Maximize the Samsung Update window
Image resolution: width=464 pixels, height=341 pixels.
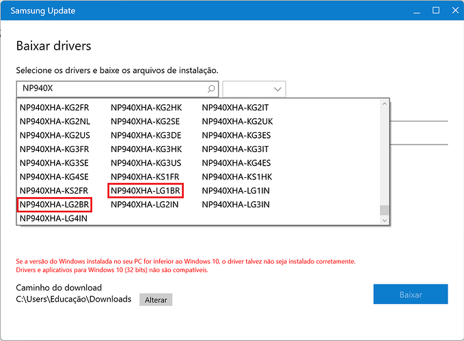click(x=436, y=11)
